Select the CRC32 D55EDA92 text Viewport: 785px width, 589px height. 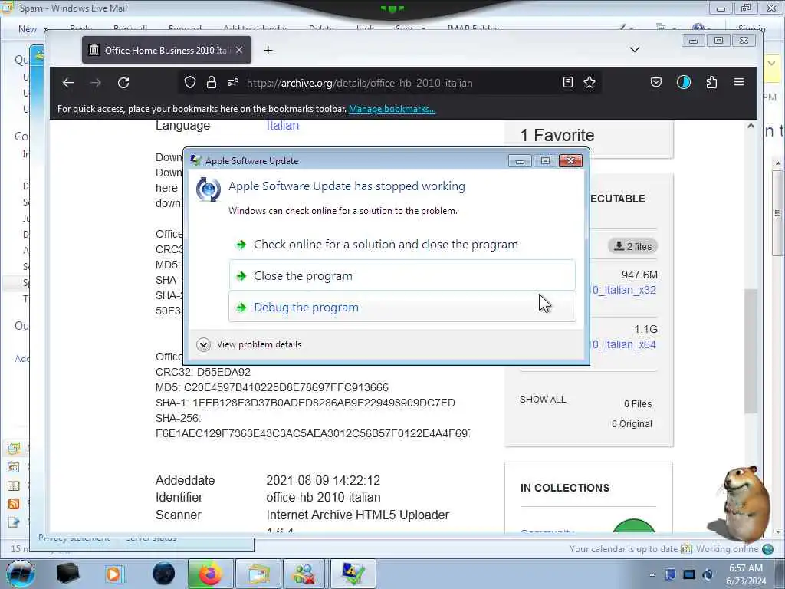pos(202,372)
